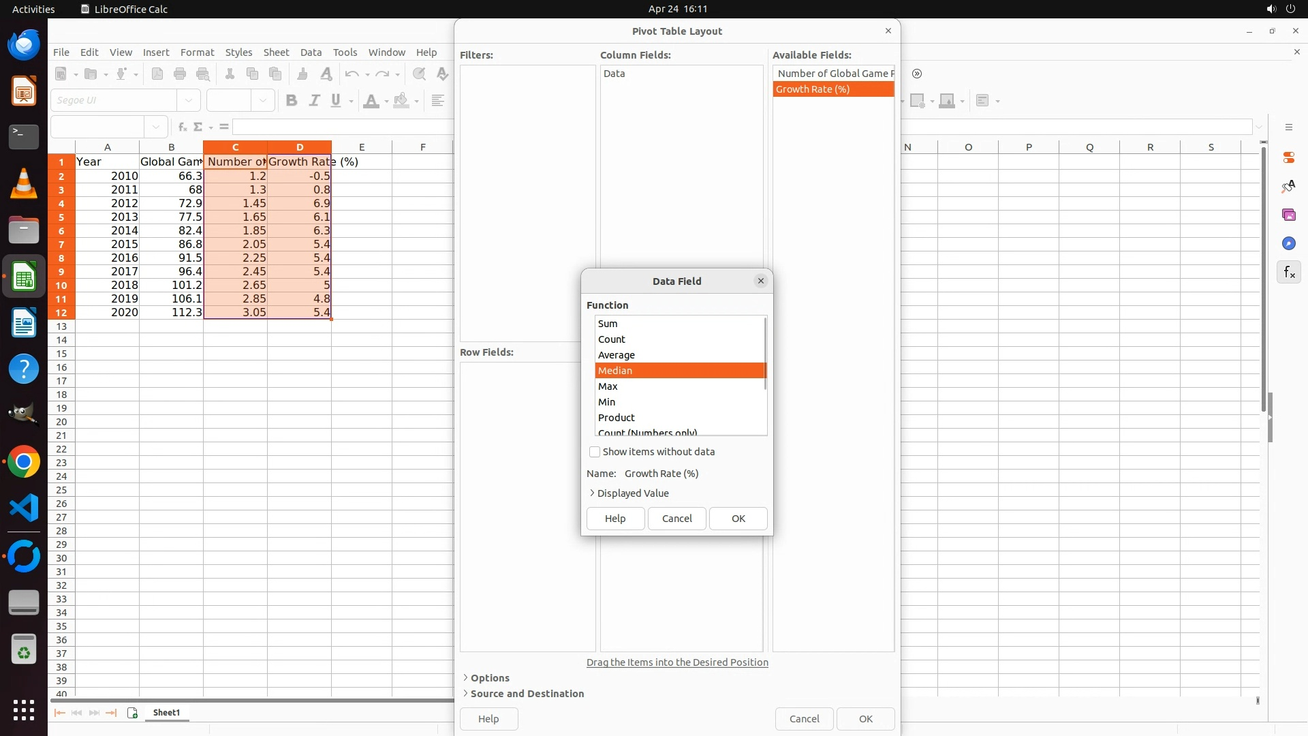
Task: Open the sidebar Gallery icon
Action: click(x=1288, y=215)
